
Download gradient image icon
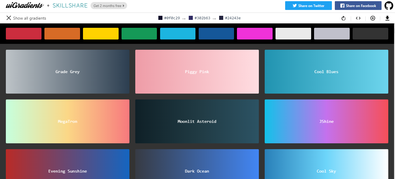click(x=387, y=18)
